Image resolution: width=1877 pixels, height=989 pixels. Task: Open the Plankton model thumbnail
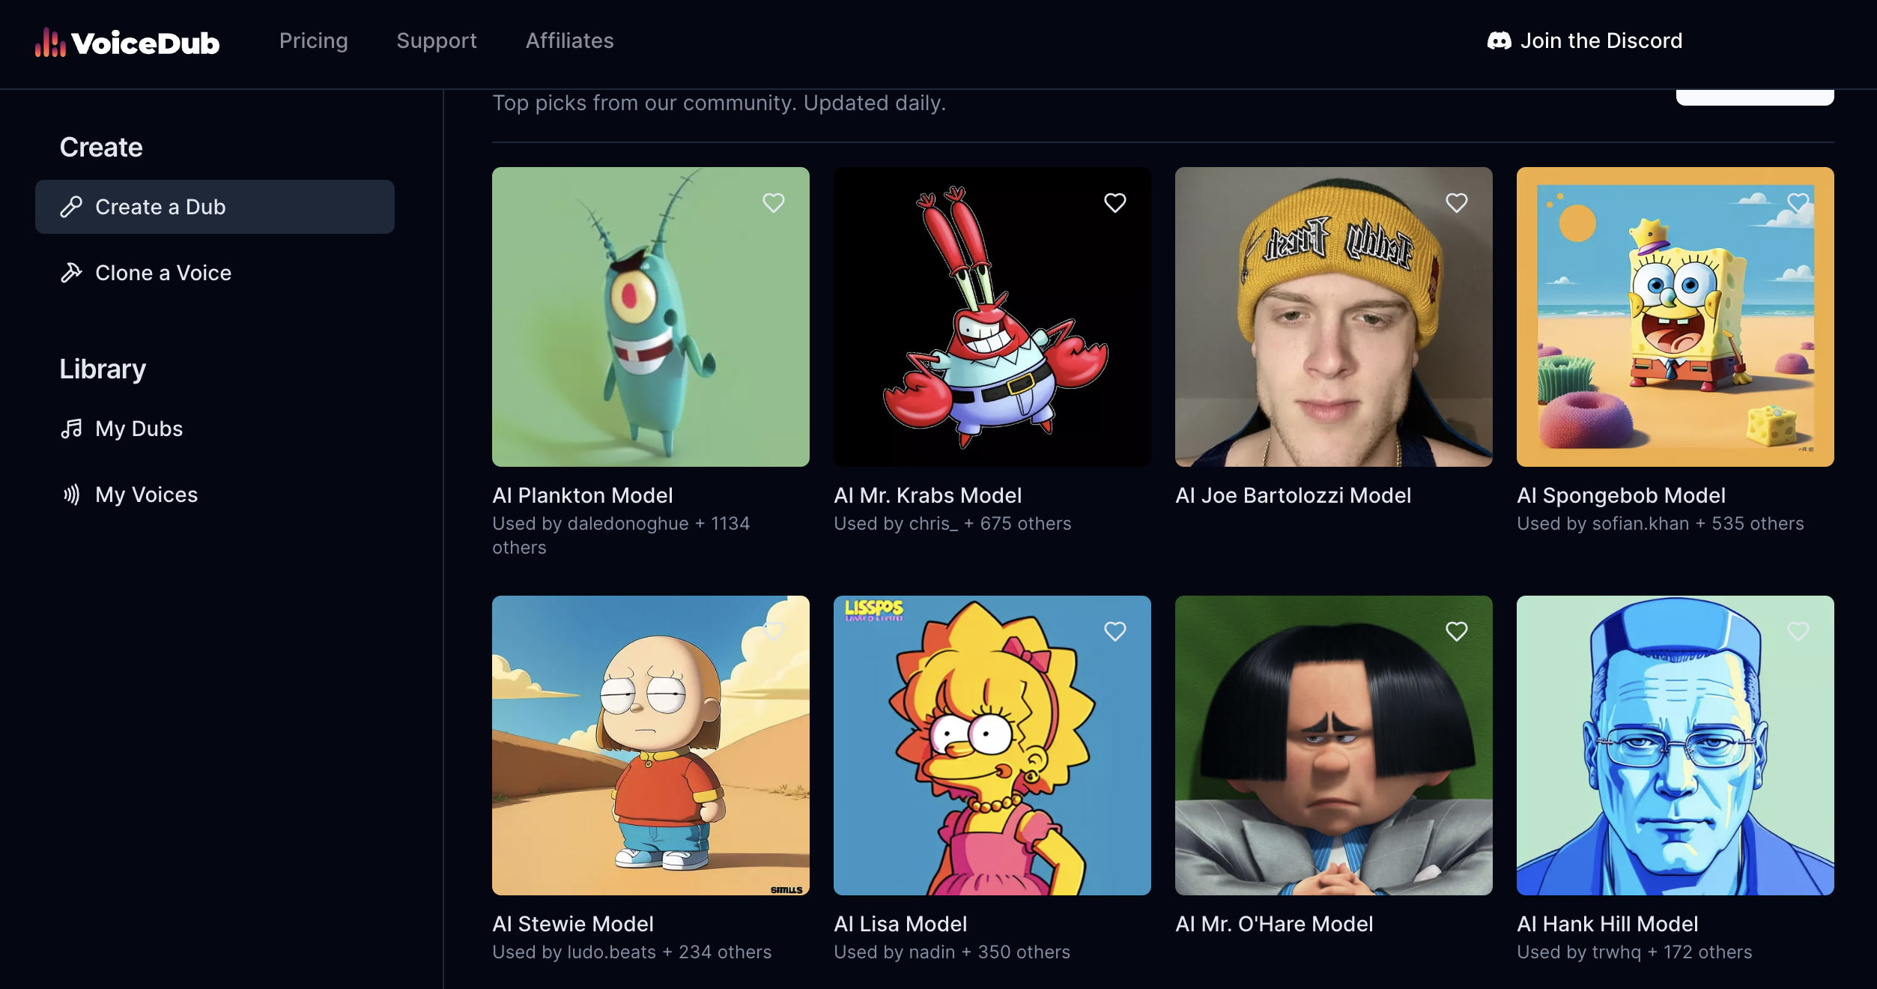pyautogui.click(x=651, y=317)
